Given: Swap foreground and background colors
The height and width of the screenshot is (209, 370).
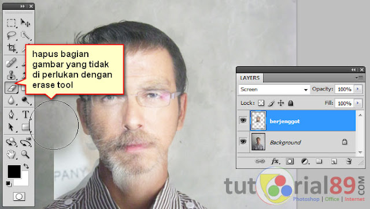Looking at the screenshot, I should tap(26, 166).
